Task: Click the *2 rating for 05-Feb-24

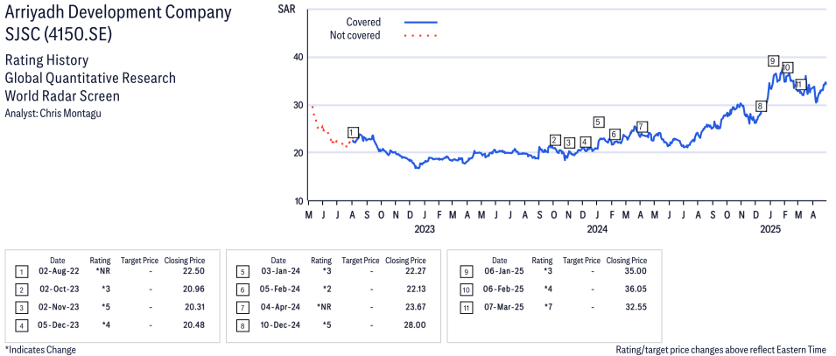Action: 327,290
